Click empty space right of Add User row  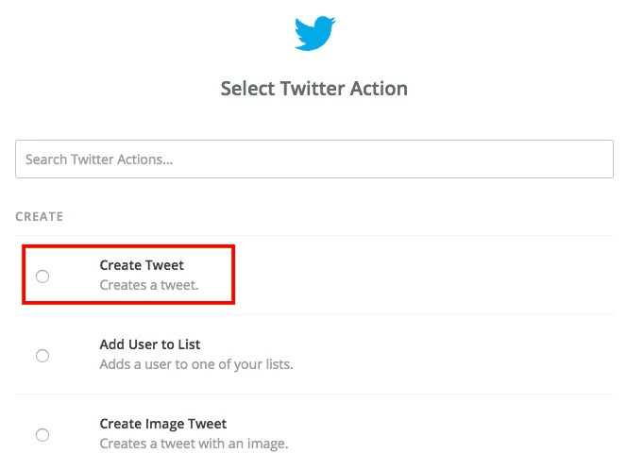pyautogui.click(x=453, y=355)
